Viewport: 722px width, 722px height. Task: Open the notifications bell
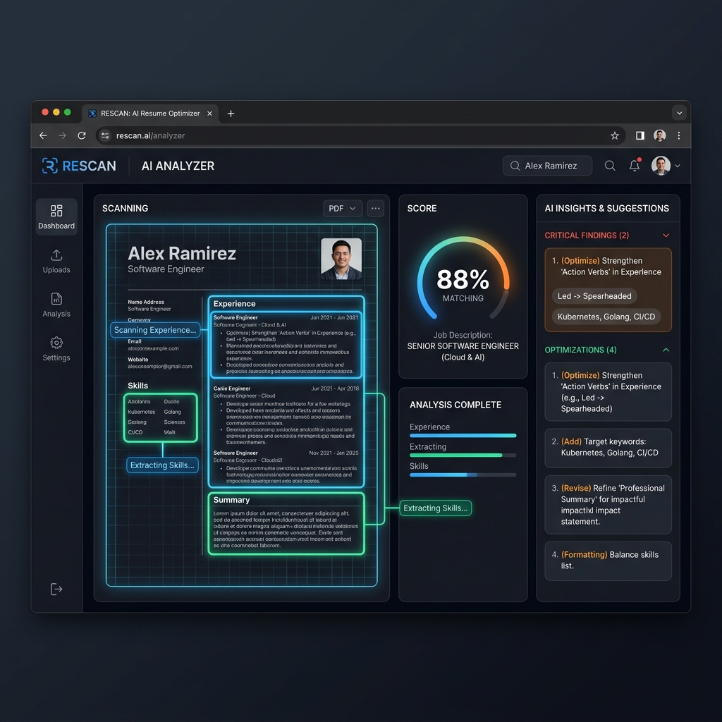pyautogui.click(x=635, y=165)
